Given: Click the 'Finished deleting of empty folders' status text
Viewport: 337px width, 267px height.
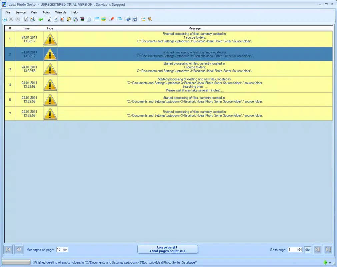Looking at the screenshot, I should 116,262.
